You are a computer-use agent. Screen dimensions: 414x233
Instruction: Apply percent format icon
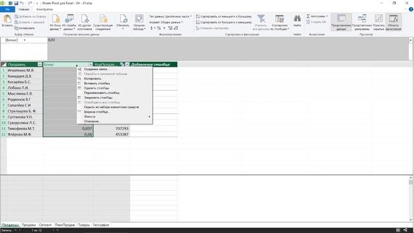coord(159,28)
